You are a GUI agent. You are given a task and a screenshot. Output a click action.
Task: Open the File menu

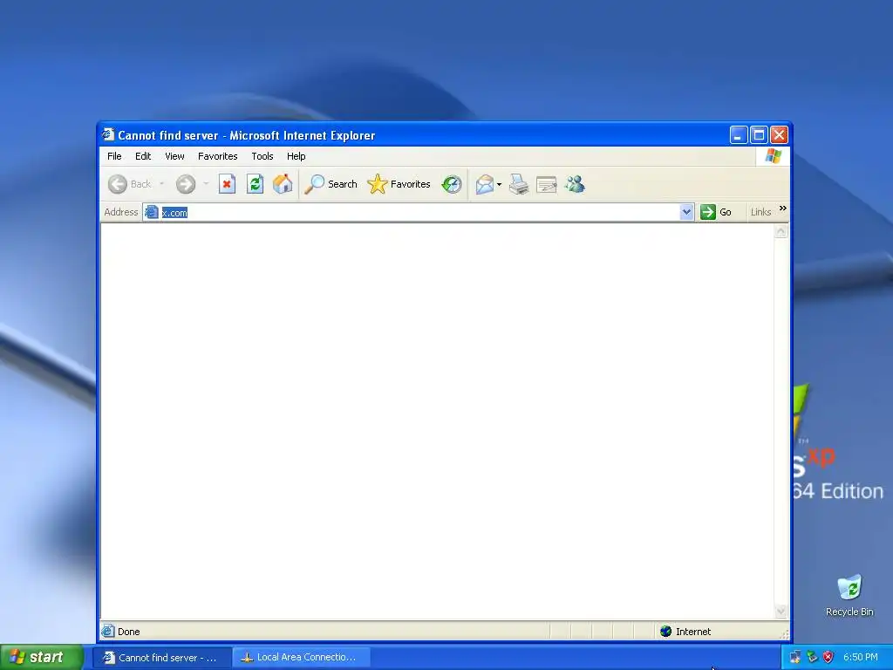(x=114, y=156)
